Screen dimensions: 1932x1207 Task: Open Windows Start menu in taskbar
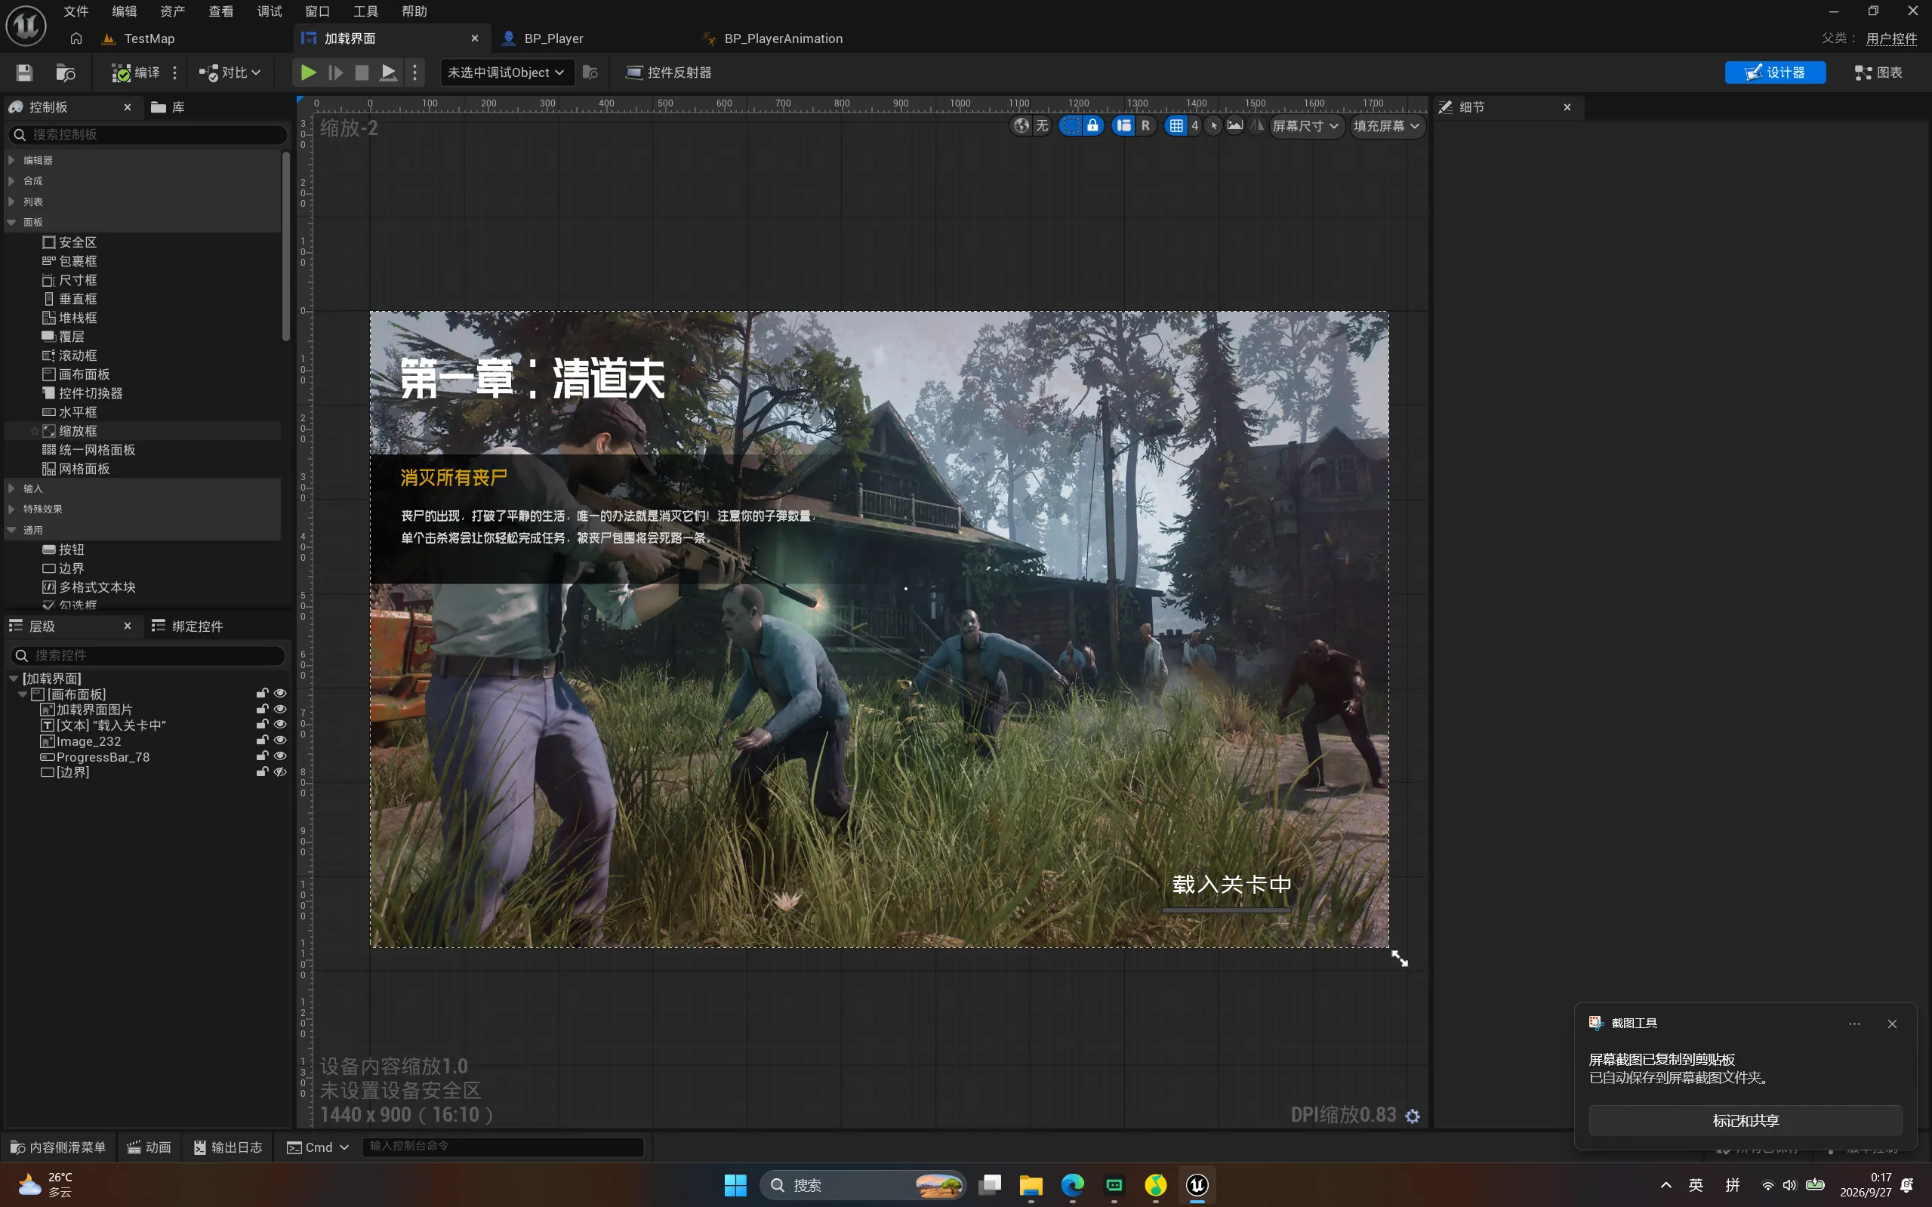pos(735,1185)
